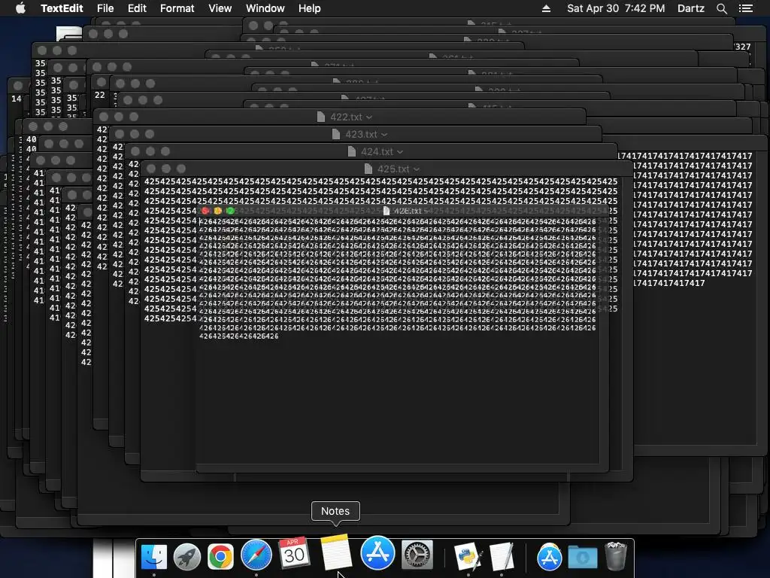The image size is (770, 578).
Task: Open the Edit menu
Action: [x=137, y=8]
